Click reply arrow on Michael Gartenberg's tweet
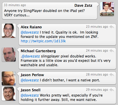The height and width of the screenshot is (105, 118). [x=112, y=51]
